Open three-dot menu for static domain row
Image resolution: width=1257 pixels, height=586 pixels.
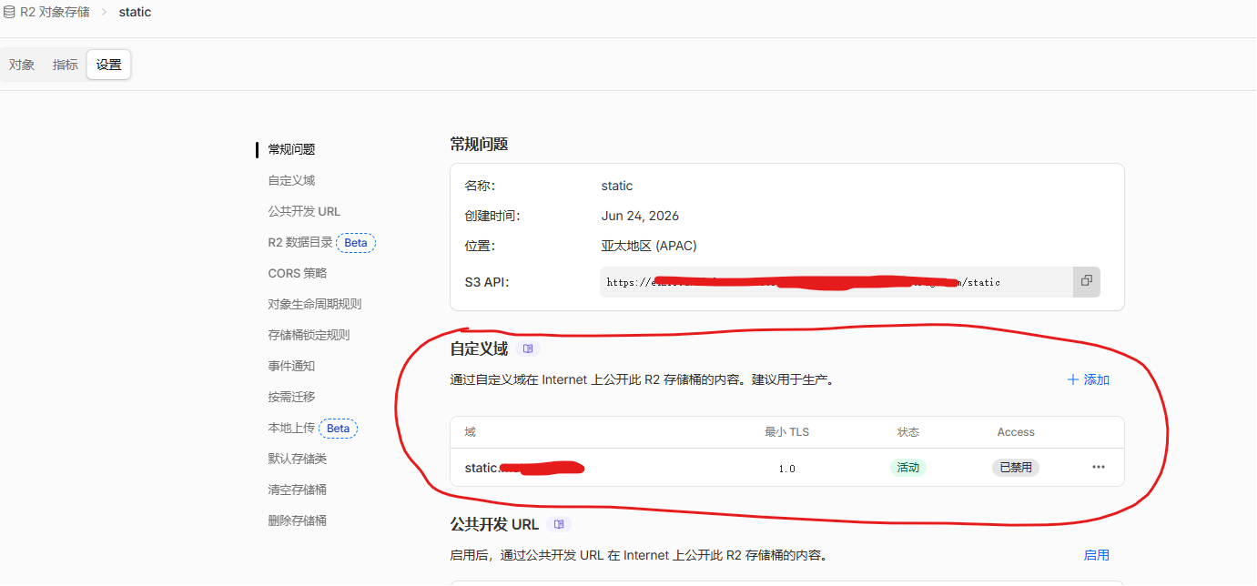pyautogui.click(x=1099, y=467)
